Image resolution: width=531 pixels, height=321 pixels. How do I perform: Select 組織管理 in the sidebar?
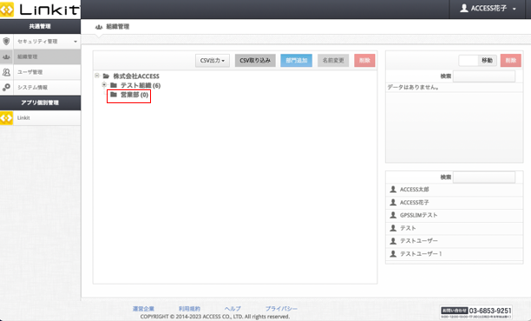point(40,57)
